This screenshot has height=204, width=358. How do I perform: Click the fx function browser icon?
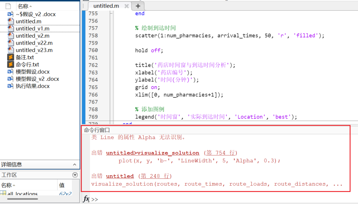click(x=86, y=199)
